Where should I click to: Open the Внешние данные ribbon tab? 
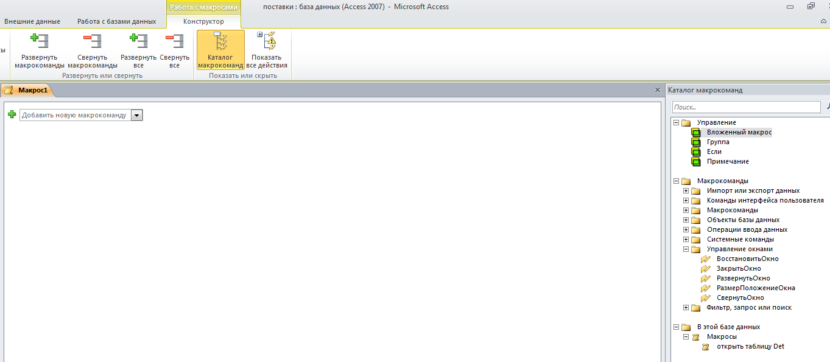[x=32, y=21]
